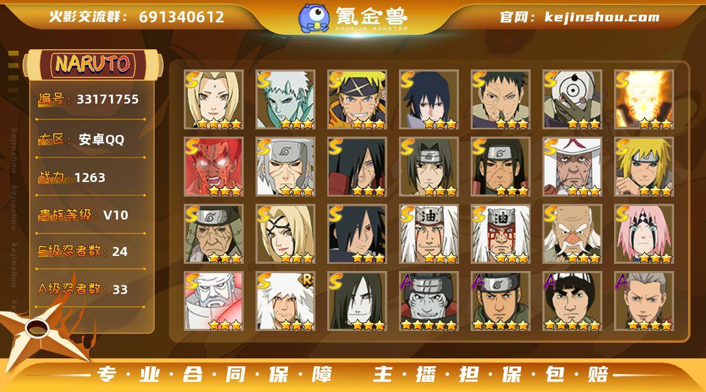Viewport: 706px width, 392px height.
Task: Select the blonde Tsunade portrait with forehead diamond
Action: click(x=213, y=100)
